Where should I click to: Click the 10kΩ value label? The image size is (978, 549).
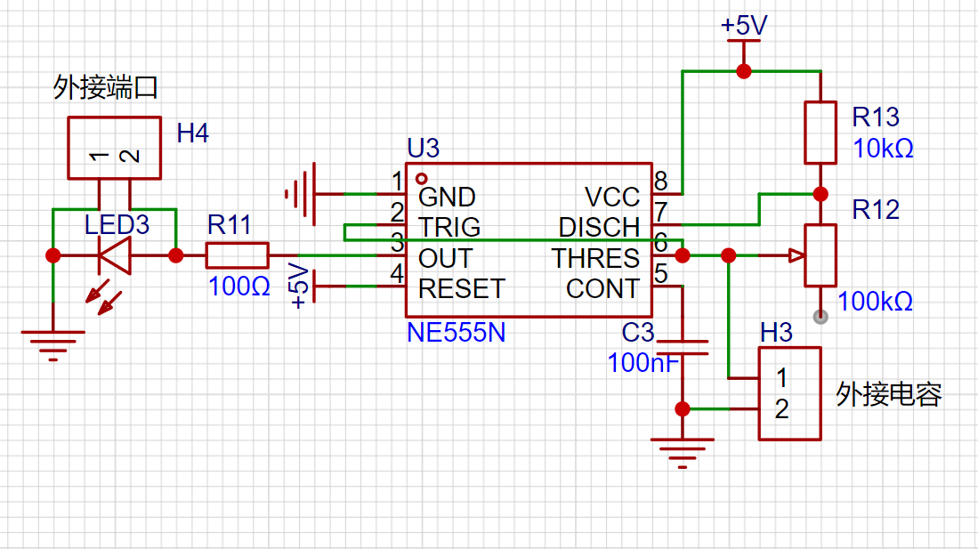pos(883,149)
